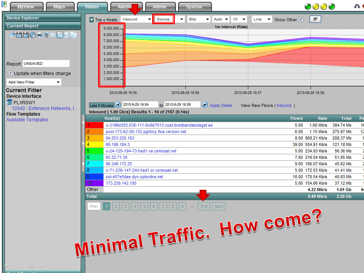The height and width of the screenshot is (273, 364).
Task: Click the application logo icon at top-left
Action: coord(4,4)
